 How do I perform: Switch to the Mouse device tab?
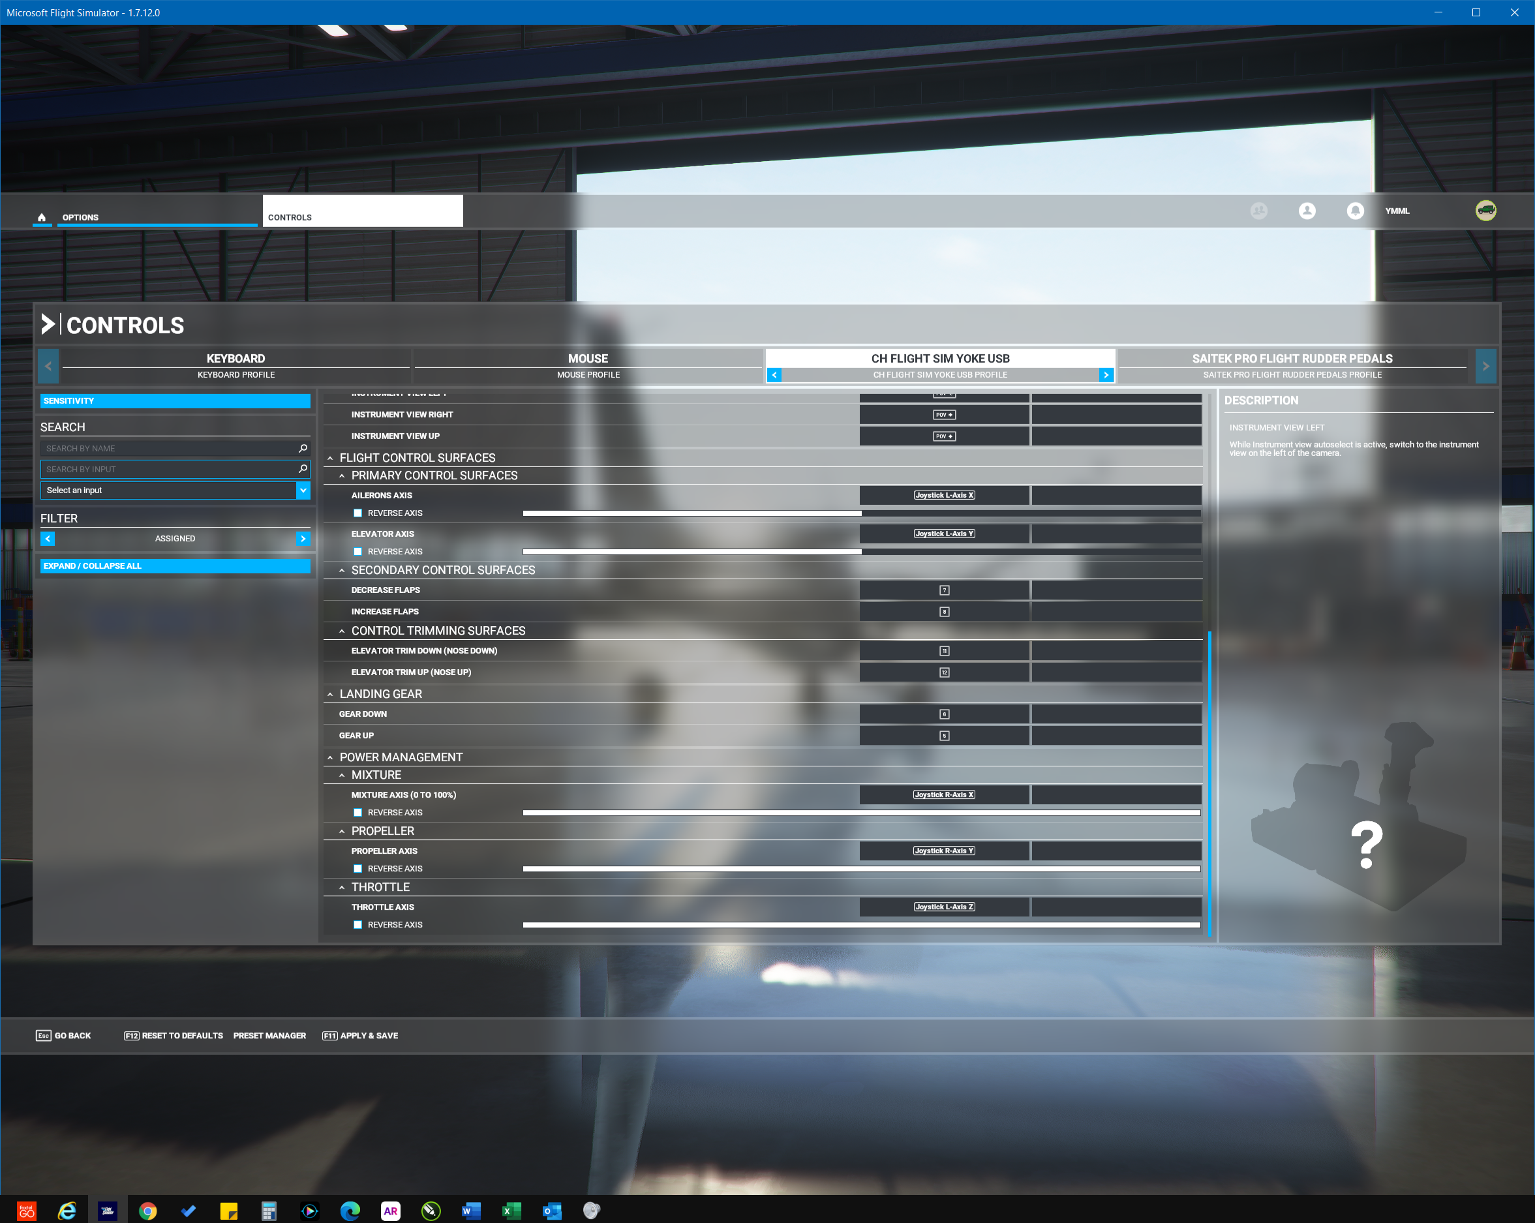(x=588, y=366)
